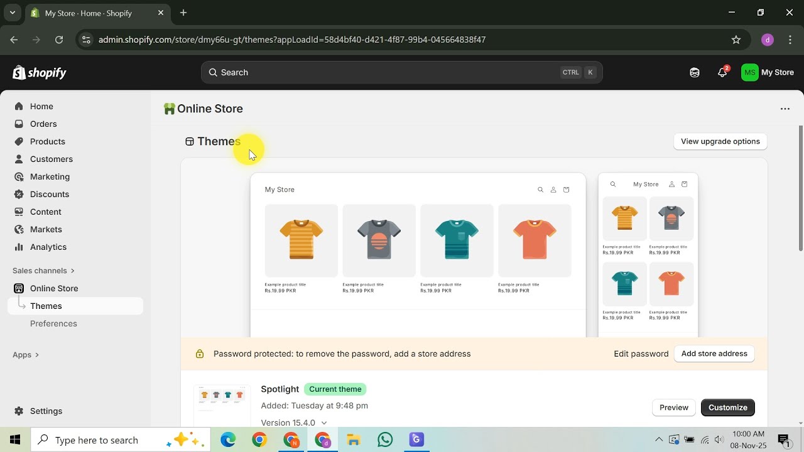Click Edit password link
The image size is (804, 452).
(641, 353)
